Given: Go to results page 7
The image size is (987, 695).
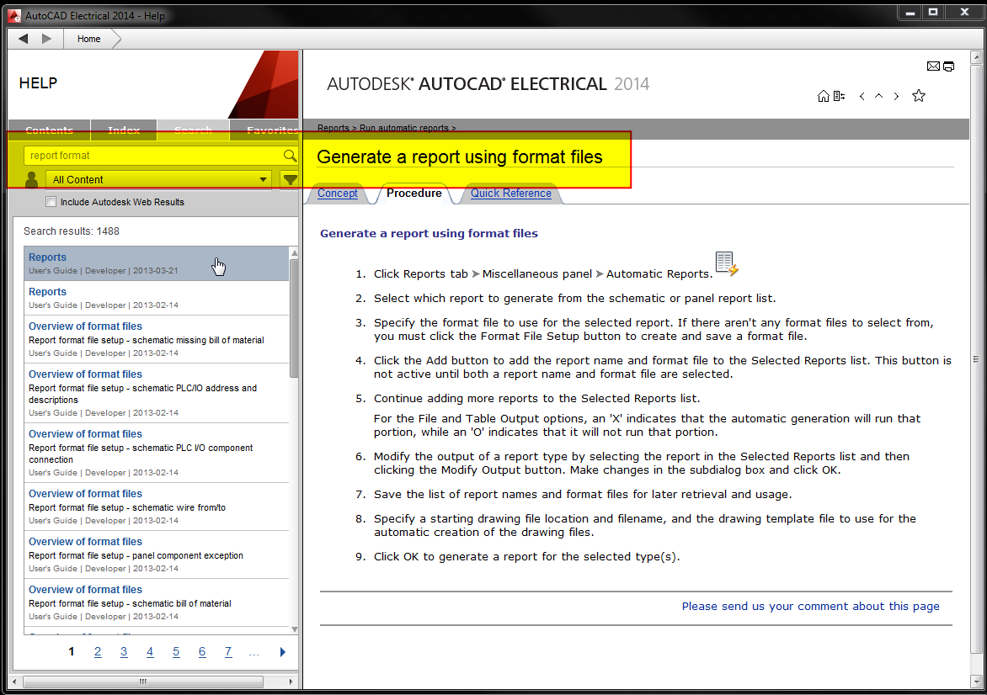Looking at the screenshot, I should tap(228, 652).
